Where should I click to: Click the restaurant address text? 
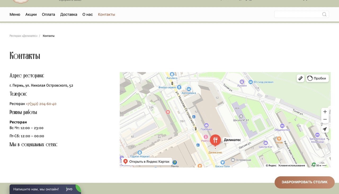41,85
